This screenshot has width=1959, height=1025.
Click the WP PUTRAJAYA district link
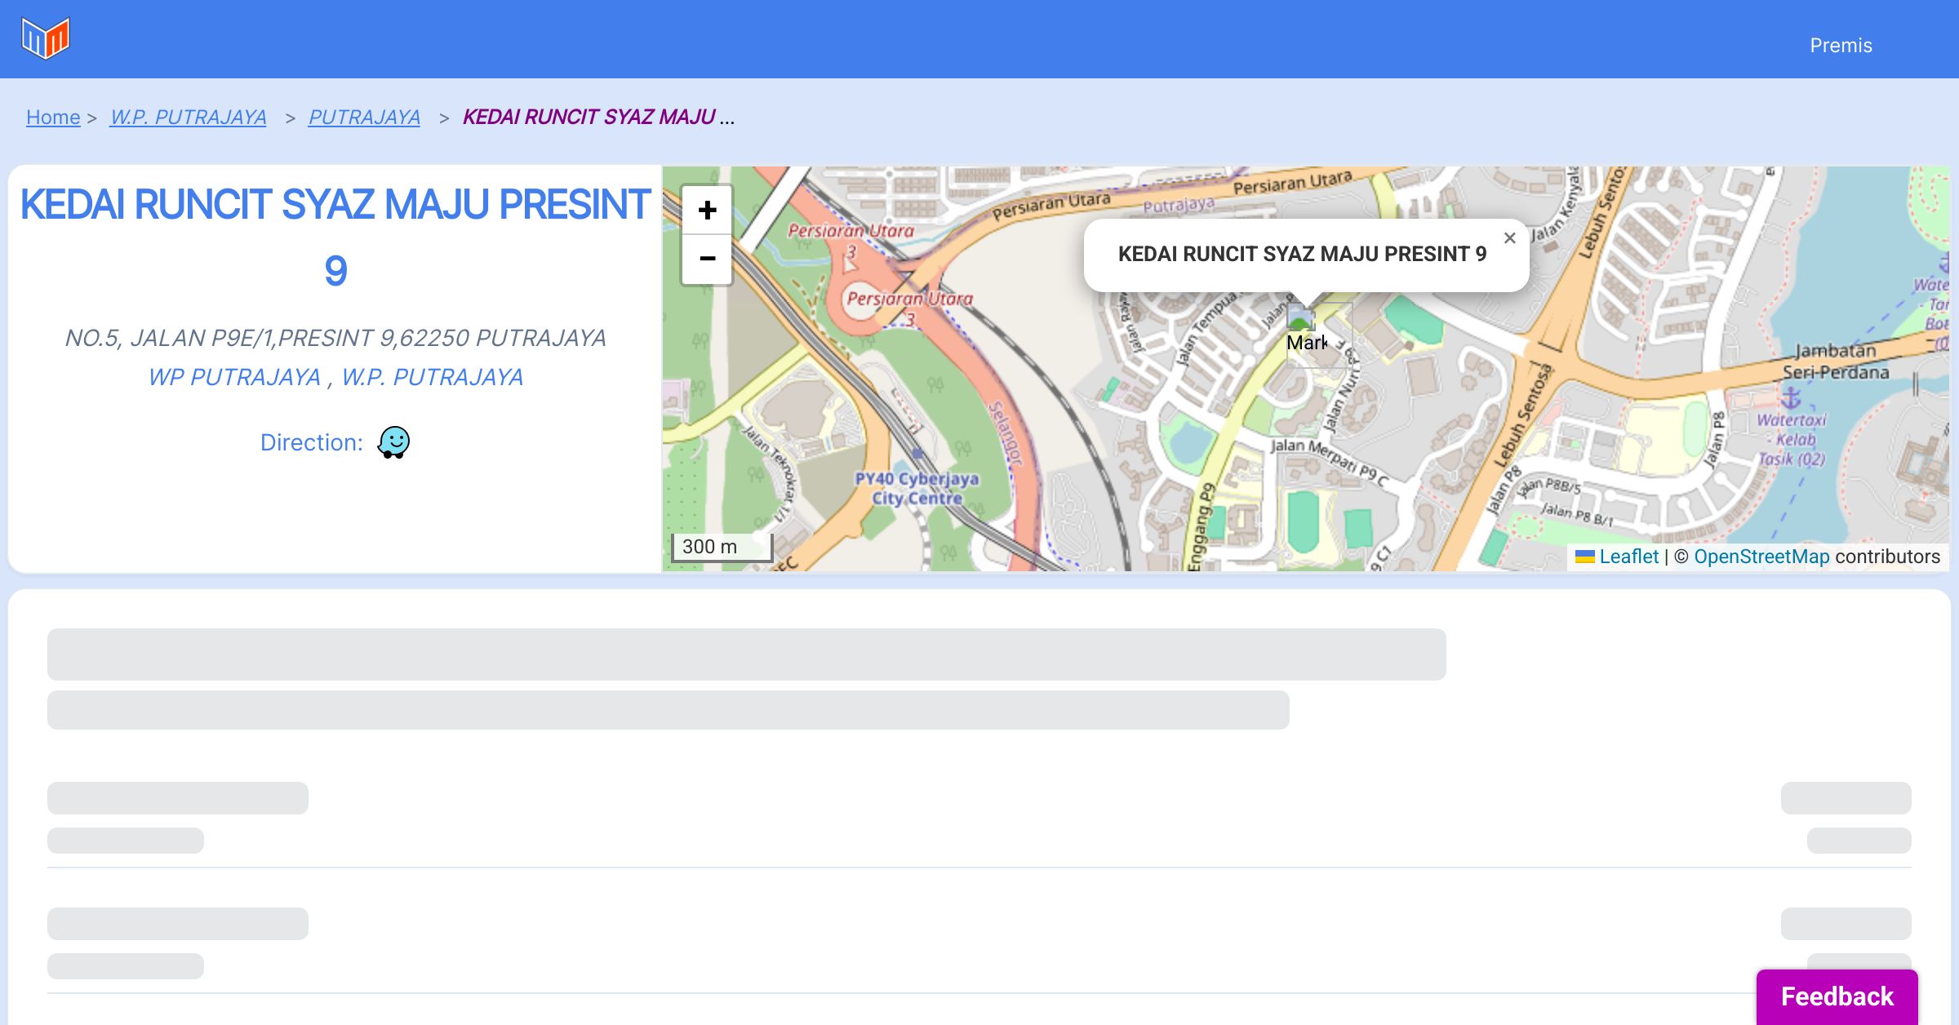(x=234, y=377)
